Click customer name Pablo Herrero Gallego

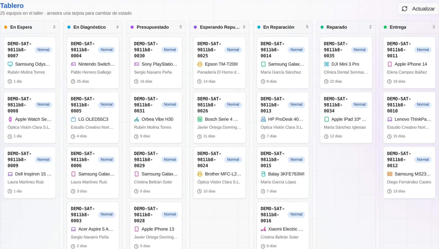[x=91, y=72]
